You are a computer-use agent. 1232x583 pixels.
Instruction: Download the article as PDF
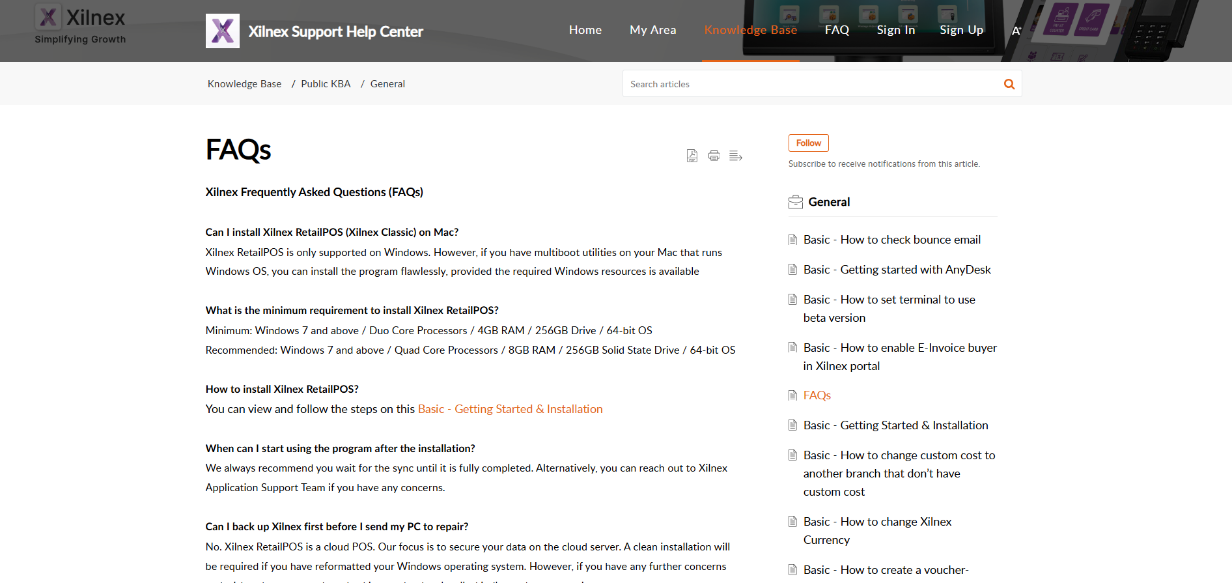point(692,156)
